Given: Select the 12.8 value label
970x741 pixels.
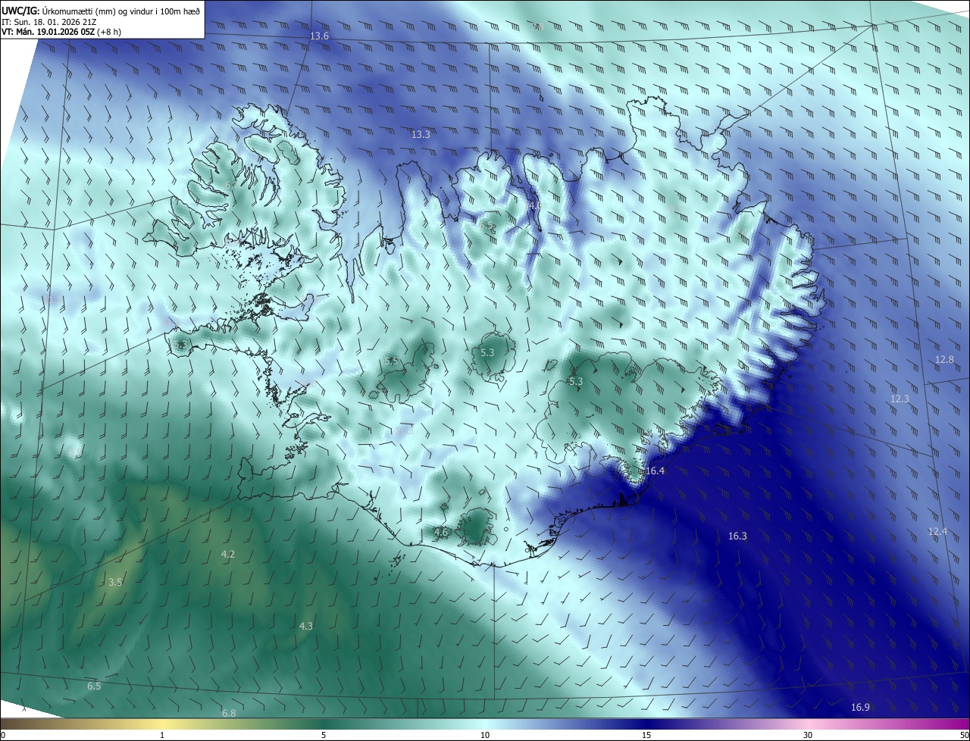Looking at the screenshot, I should tap(944, 359).
